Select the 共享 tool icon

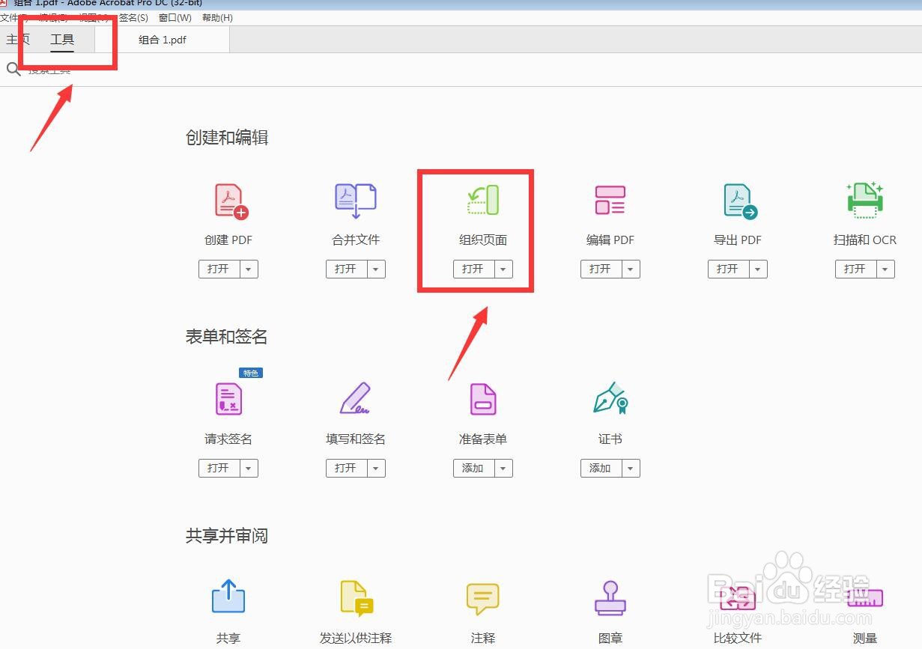pos(228,597)
